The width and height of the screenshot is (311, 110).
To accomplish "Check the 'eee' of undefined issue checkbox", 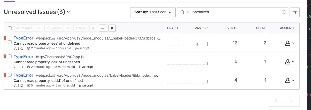I will click(x=10, y=42).
